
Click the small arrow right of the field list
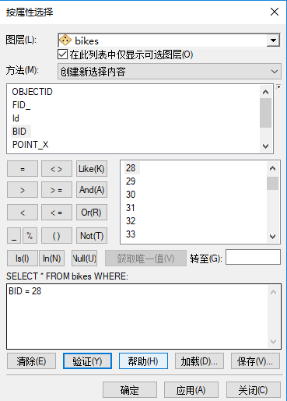pyautogui.click(x=278, y=87)
